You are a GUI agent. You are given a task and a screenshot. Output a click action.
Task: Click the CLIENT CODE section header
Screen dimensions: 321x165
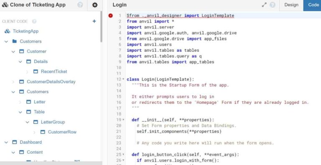coord(15,21)
